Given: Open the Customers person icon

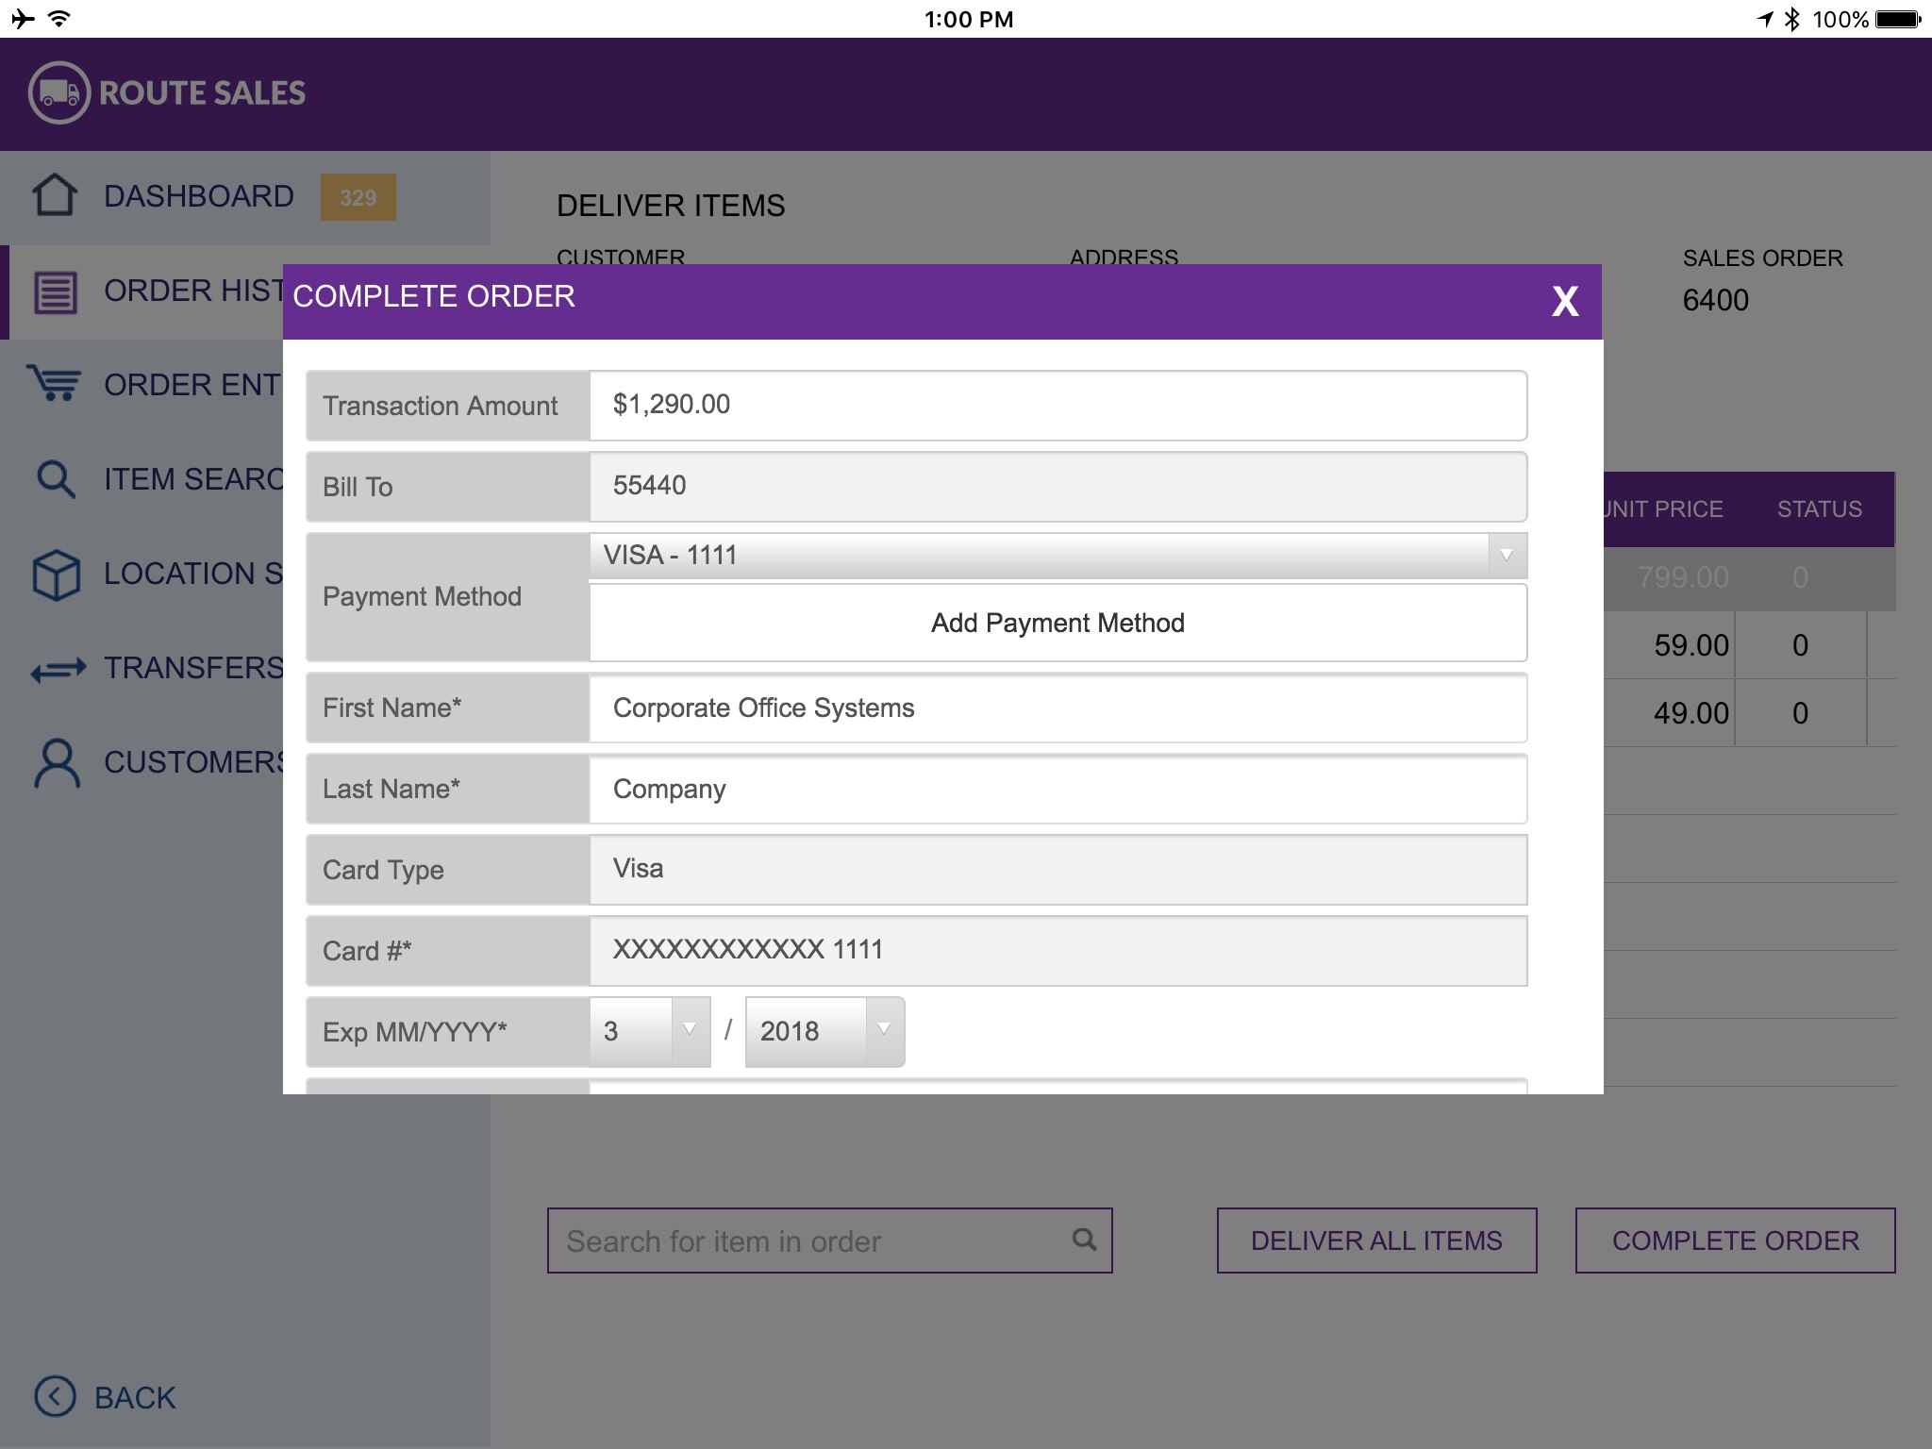Looking at the screenshot, I should coord(57,763).
